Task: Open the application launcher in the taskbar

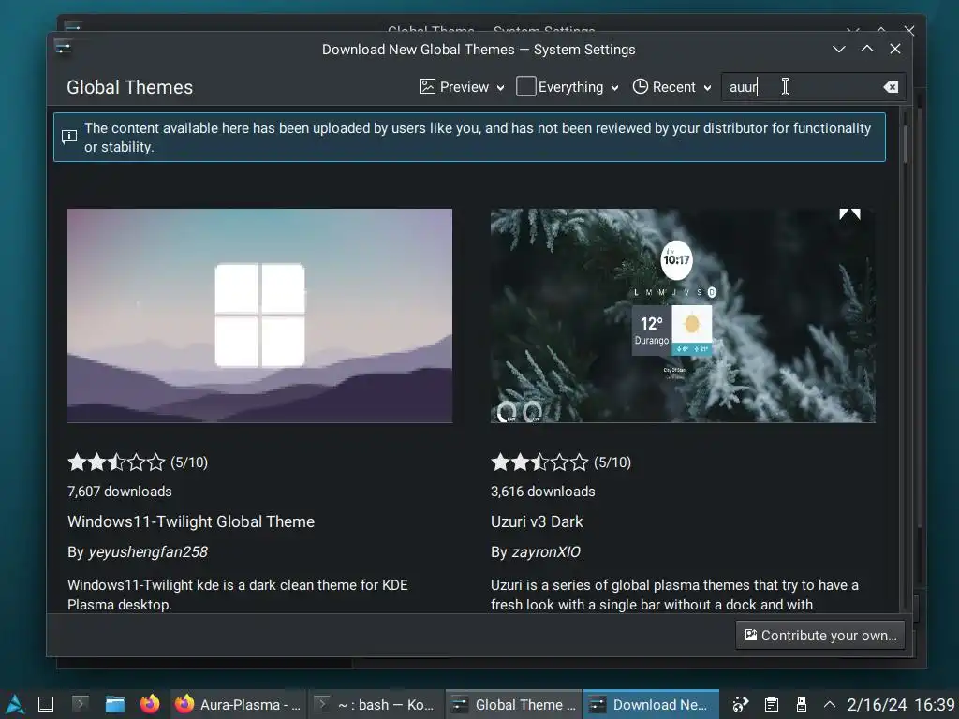Action: click(15, 704)
